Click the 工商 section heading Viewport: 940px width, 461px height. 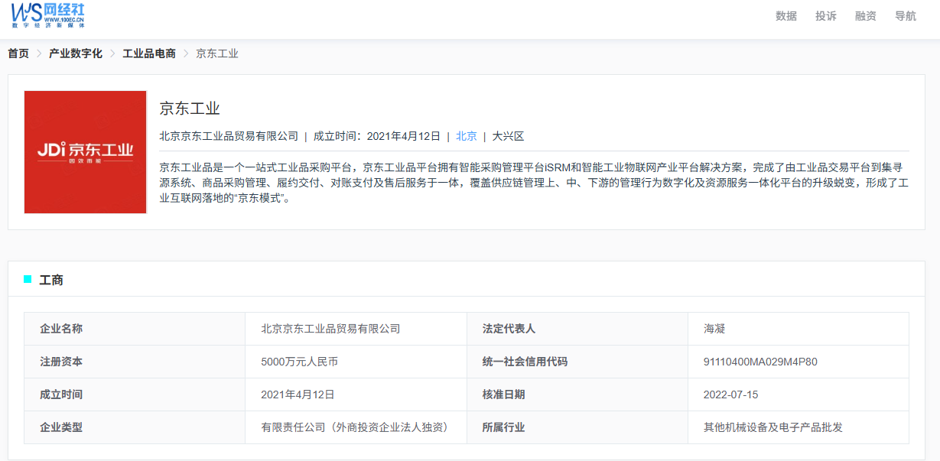pos(51,280)
